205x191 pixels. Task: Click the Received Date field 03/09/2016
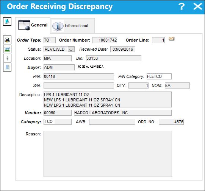(x=123, y=49)
